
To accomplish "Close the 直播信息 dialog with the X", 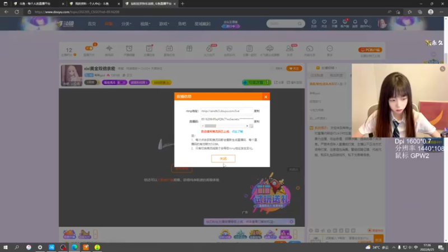I will 265,97.
